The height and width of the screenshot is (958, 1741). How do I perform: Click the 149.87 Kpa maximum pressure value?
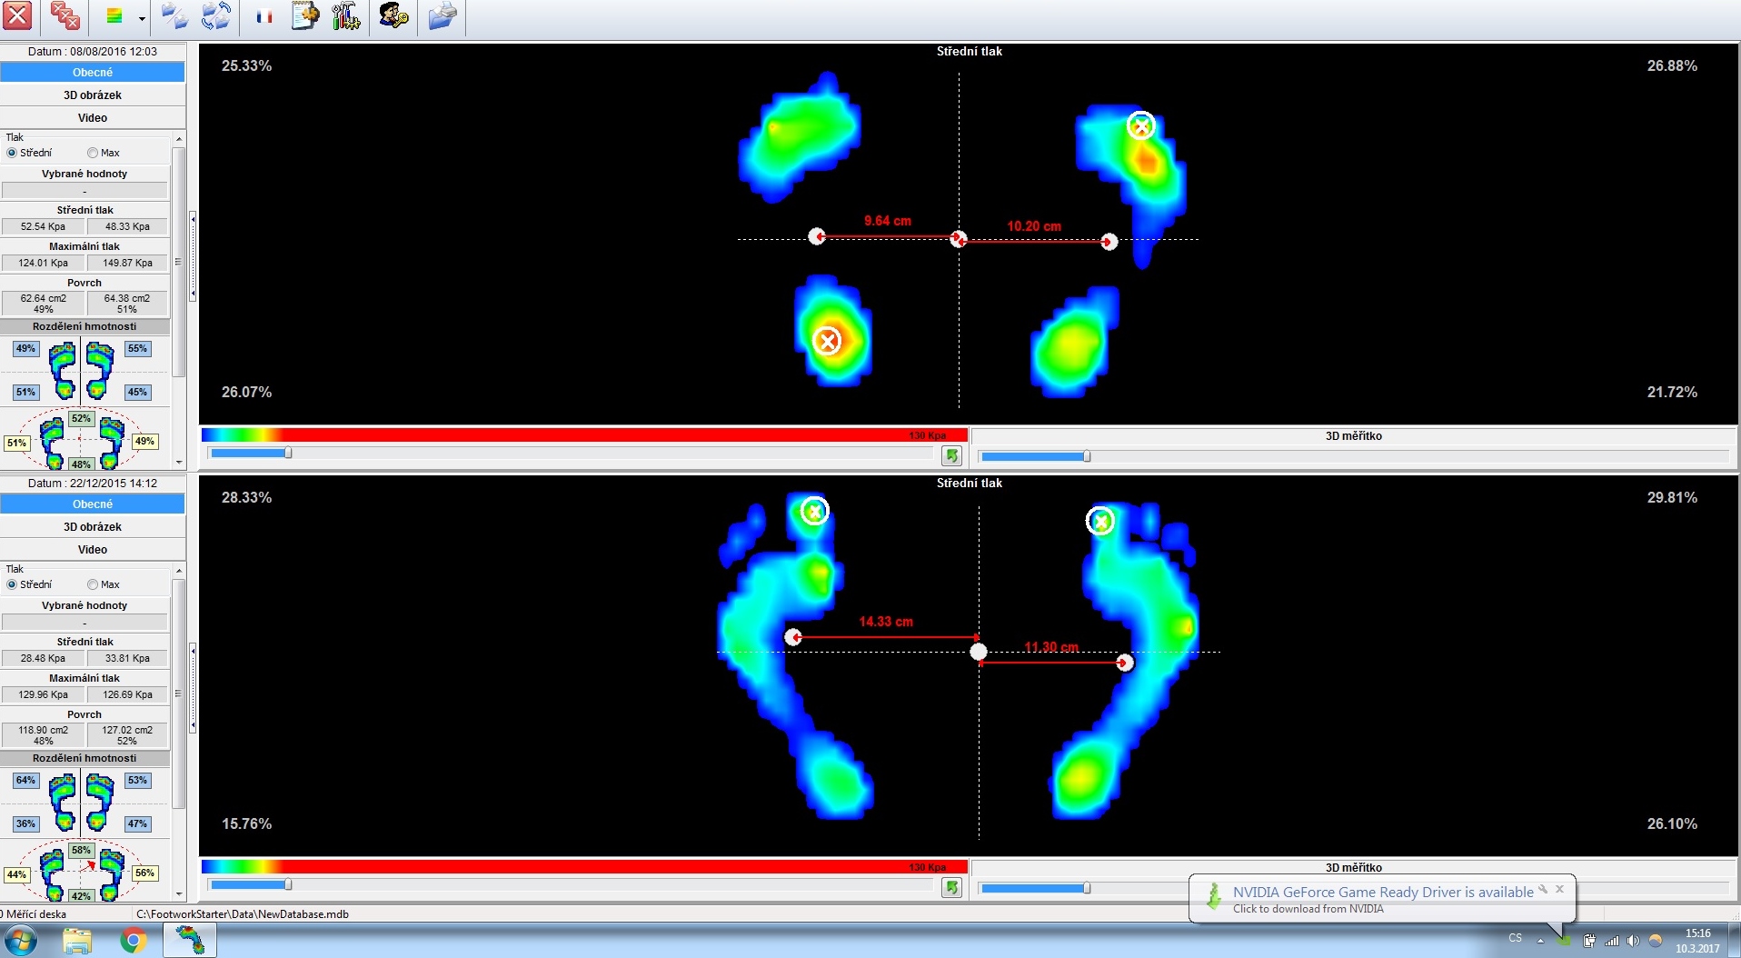coord(127,263)
